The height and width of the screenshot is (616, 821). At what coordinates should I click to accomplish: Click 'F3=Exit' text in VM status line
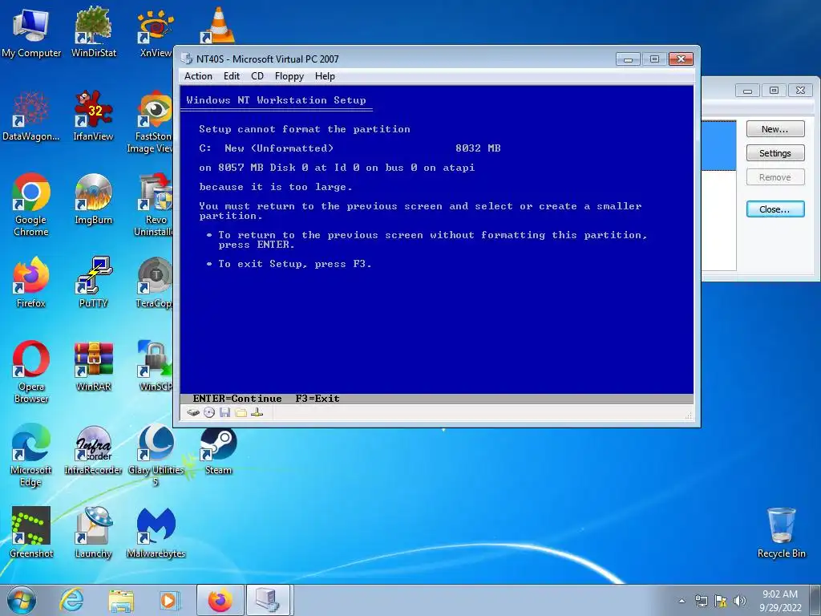pos(317,399)
